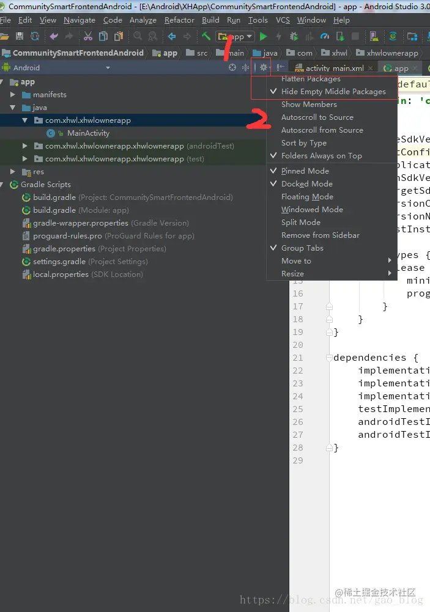Choose Split Mode in the menu

point(332,222)
